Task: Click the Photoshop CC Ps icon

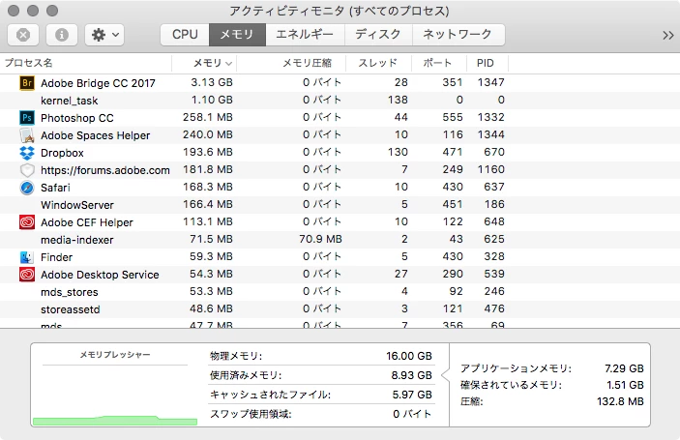Action: pos(27,117)
